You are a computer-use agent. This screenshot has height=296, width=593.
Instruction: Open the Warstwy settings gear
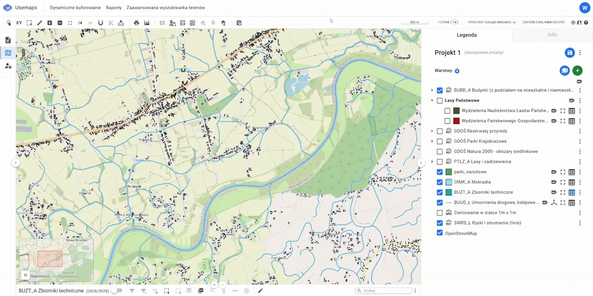[457, 71]
